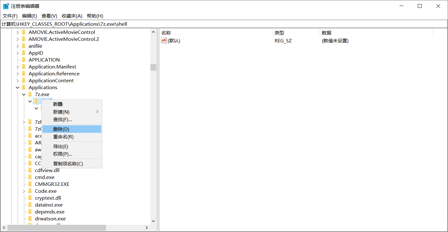Click the folder icon beside cmd.exe

[x=30, y=177]
